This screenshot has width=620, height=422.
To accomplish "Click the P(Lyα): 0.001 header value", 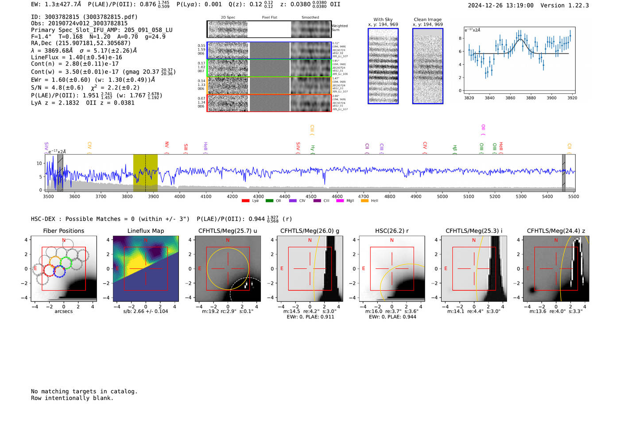I will tap(199, 4).
